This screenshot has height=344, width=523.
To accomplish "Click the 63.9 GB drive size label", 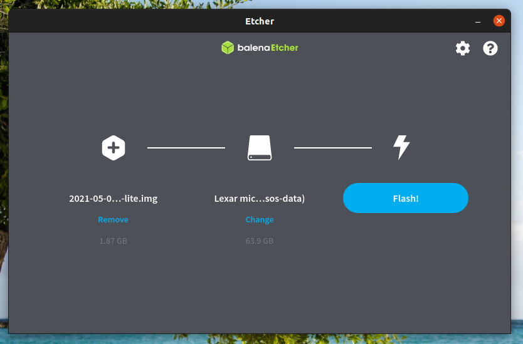I will pos(260,241).
